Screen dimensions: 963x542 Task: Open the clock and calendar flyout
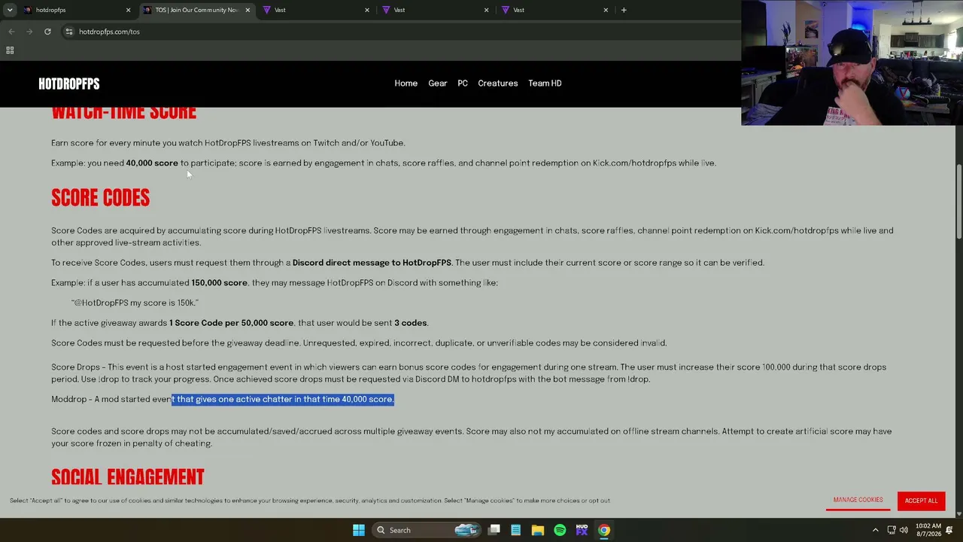click(x=928, y=530)
